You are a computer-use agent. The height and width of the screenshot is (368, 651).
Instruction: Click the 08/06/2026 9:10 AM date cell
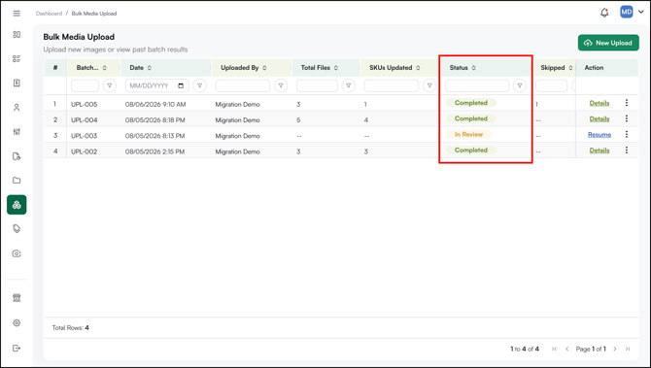[x=155, y=105]
